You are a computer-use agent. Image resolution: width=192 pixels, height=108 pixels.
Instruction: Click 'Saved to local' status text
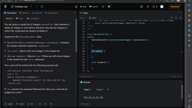pos(86,77)
